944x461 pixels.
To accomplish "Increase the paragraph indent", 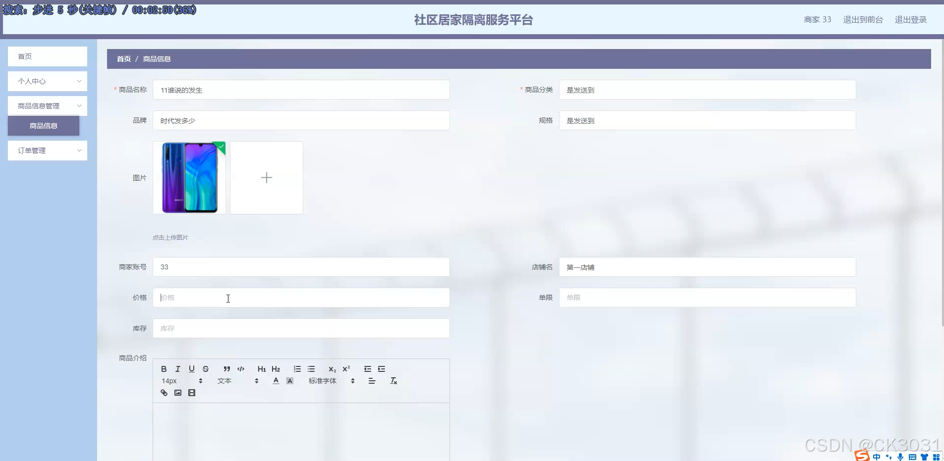I will pos(382,369).
